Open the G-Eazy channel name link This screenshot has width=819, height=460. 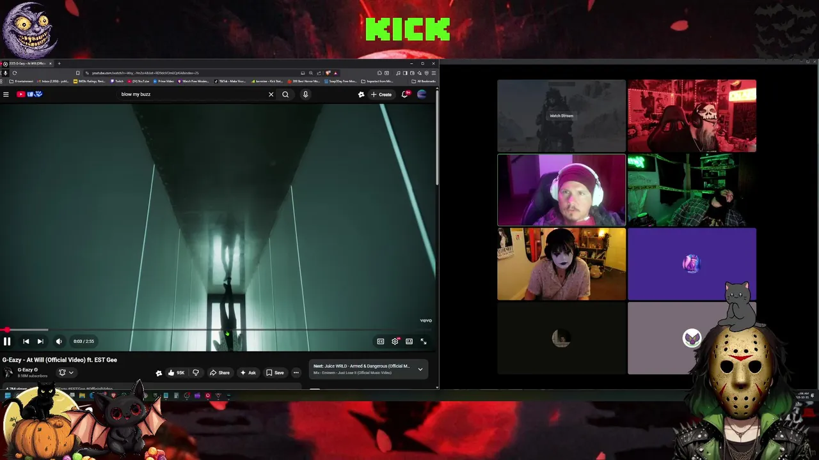(25, 370)
